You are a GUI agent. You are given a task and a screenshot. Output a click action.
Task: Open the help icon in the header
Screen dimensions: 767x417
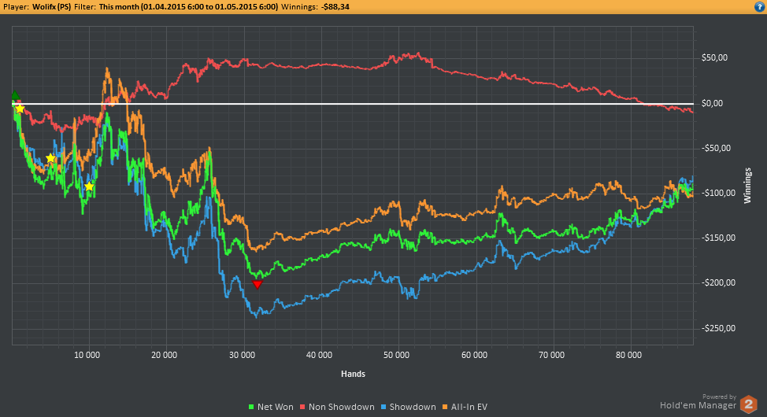(x=760, y=7)
